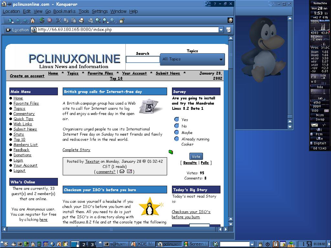Click the up arrow navigation icon
This screenshot has height=248, width=331.
pyautogui.click(x=10, y=20)
